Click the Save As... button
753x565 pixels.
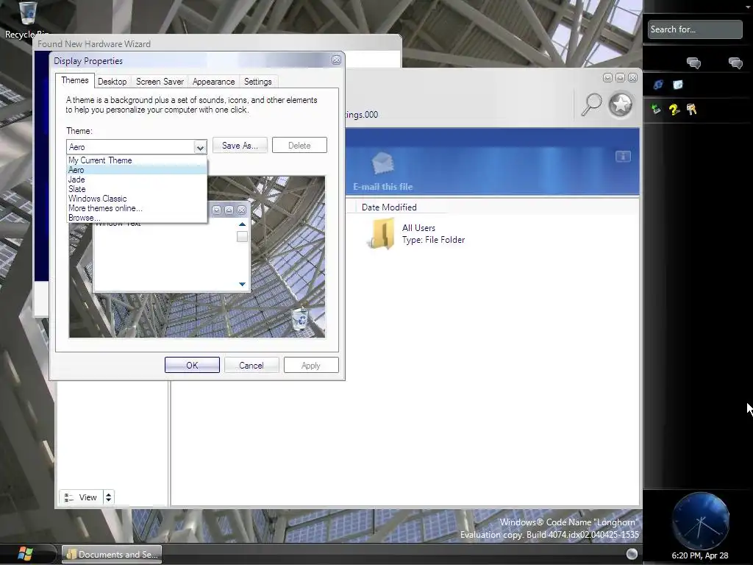(240, 146)
